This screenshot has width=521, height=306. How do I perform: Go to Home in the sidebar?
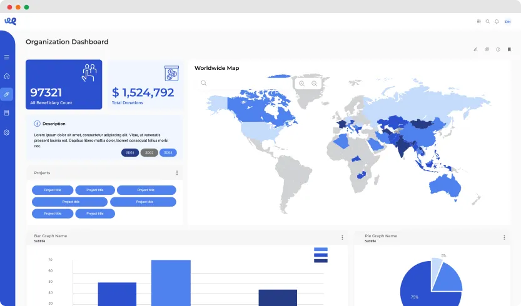[7, 76]
